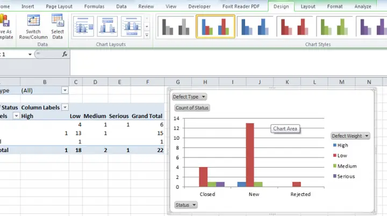Screen dimensions: 387x216
Task: Open the Name Box dropdown arrow
Action: pos(30,54)
